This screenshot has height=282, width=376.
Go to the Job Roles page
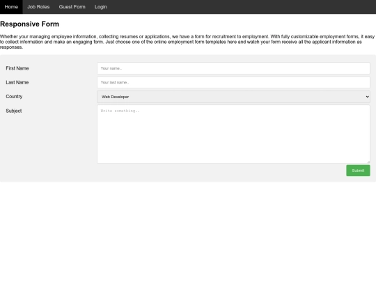click(x=38, y=7)
